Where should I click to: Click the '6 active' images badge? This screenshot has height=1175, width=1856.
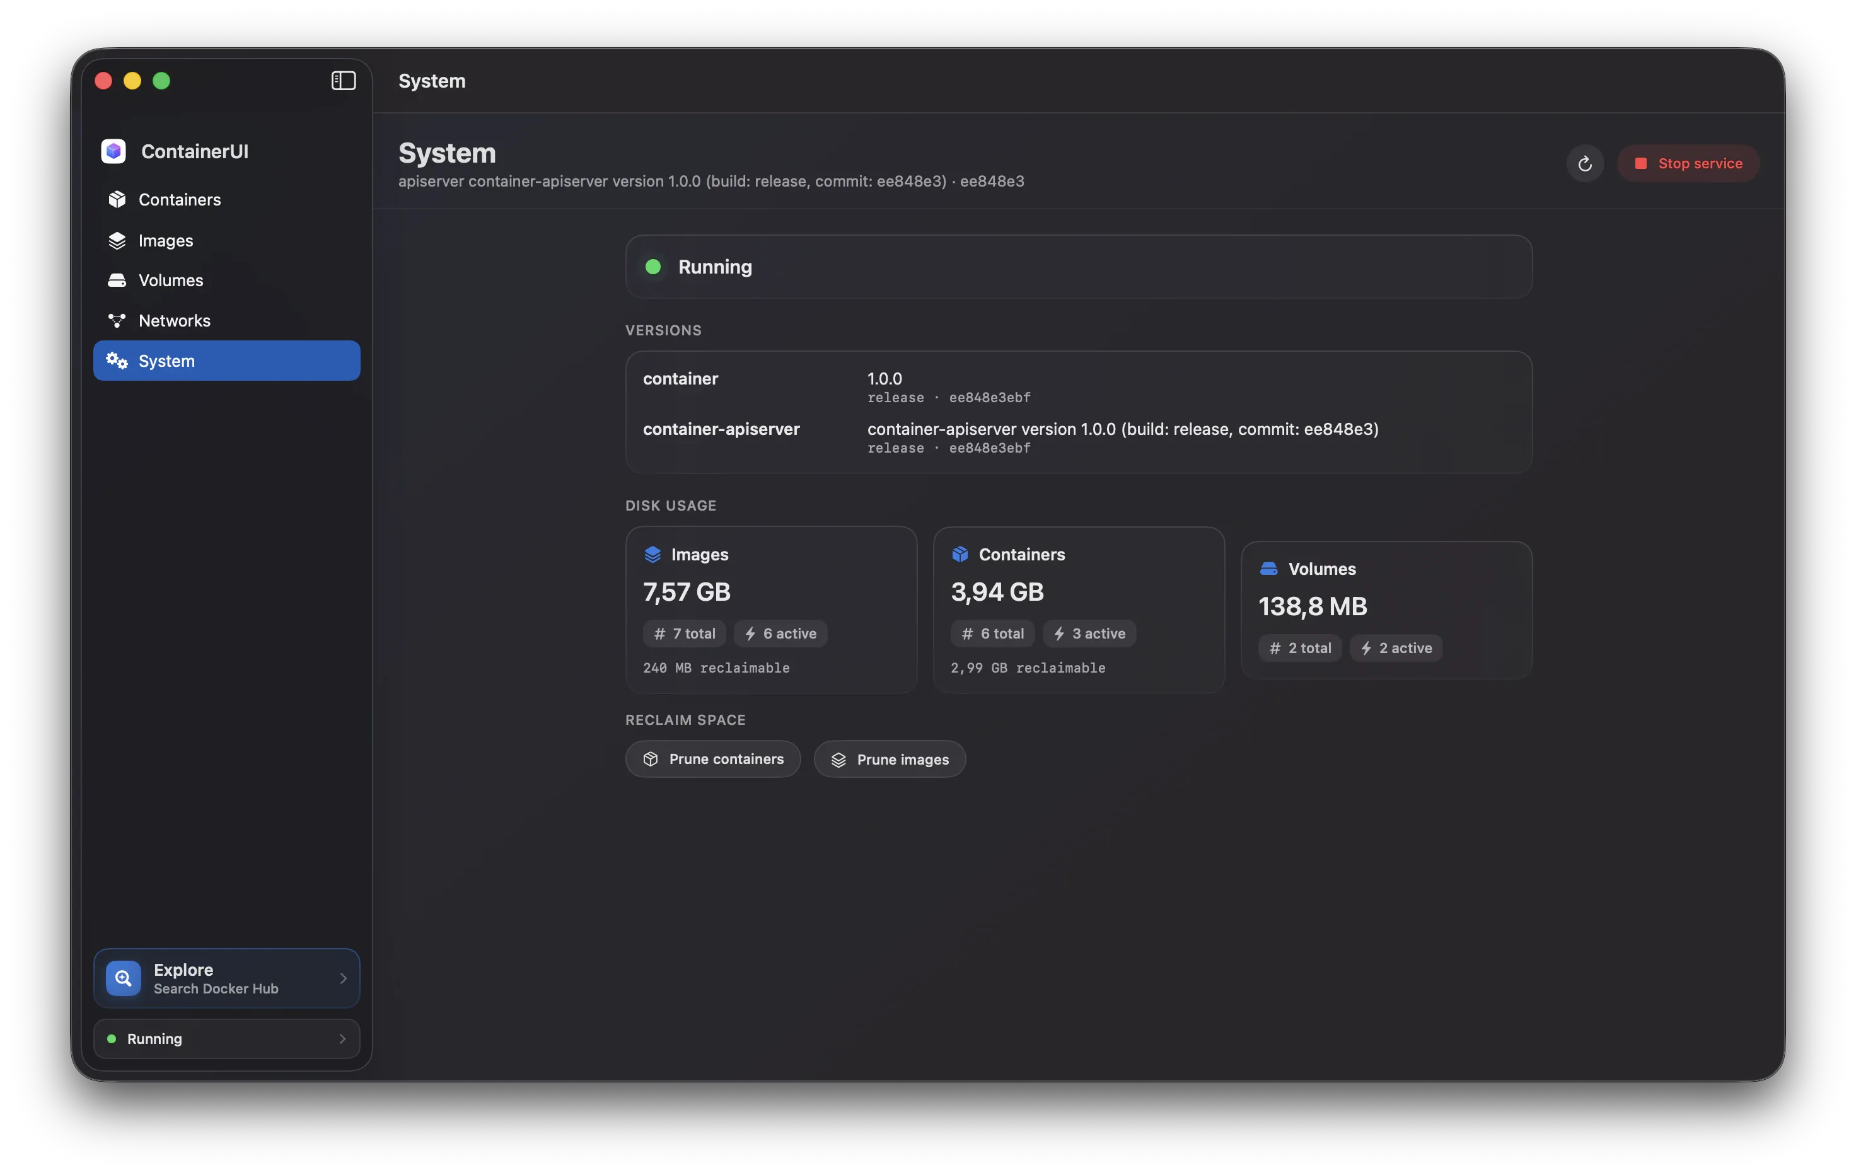[780, 634]
